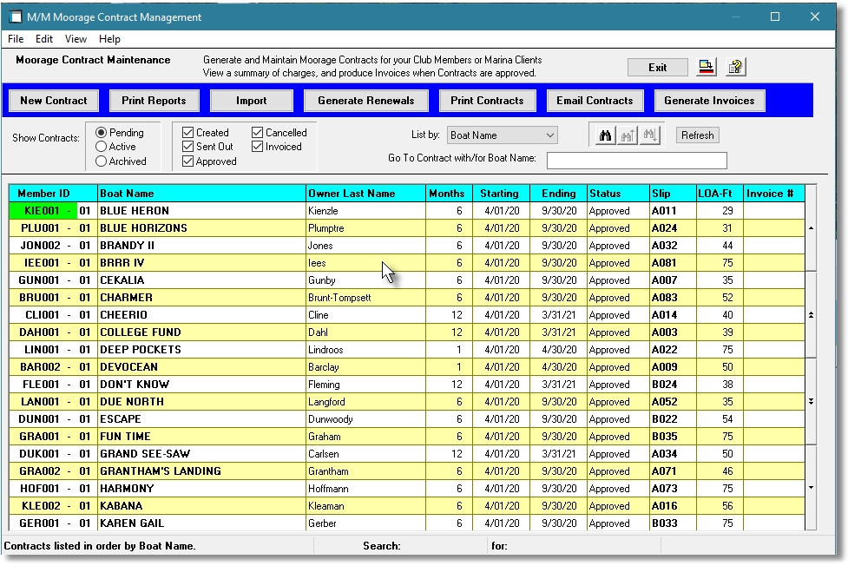This screenshot has width=848, height=566.
Task: Click the Generate Renewals button
Action: pyautogui.click(x=365, y=101)
